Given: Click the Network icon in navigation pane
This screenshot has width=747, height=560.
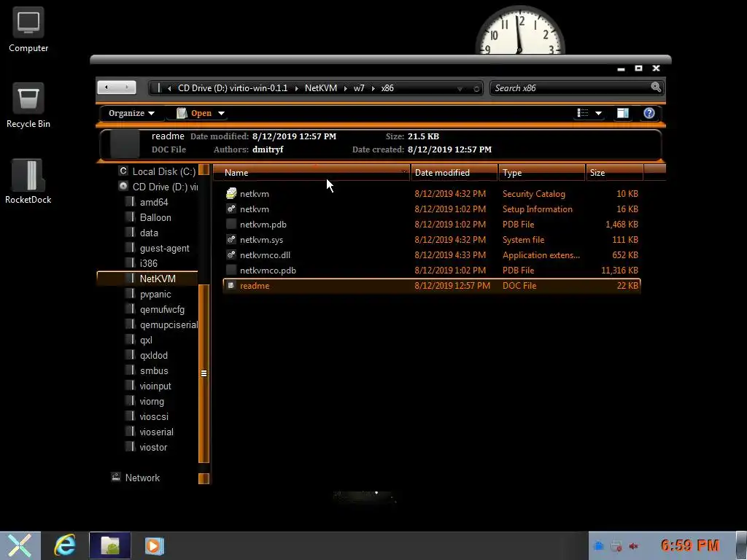Looking at the screenshot, I should pyautogui.click(x=116, y=477).
